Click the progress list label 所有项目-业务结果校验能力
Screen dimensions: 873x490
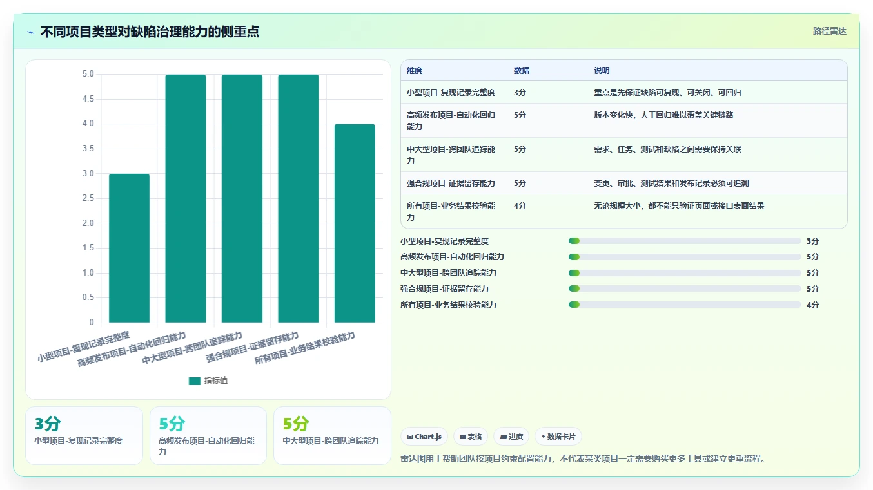[x=448, y=305]
